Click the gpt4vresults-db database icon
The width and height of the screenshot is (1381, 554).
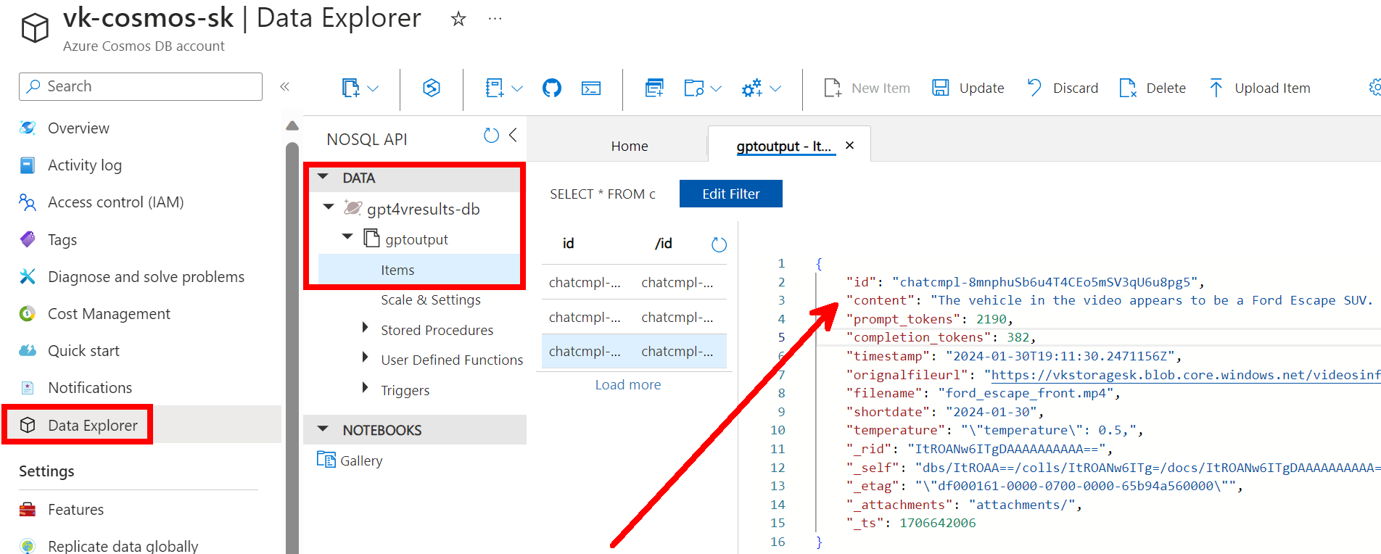[x=353, y=208]
